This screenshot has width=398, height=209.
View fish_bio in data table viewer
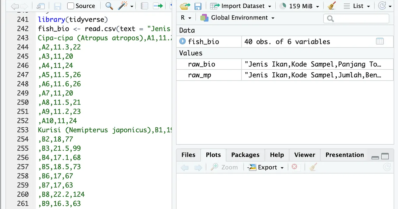(x=380, y=41)
